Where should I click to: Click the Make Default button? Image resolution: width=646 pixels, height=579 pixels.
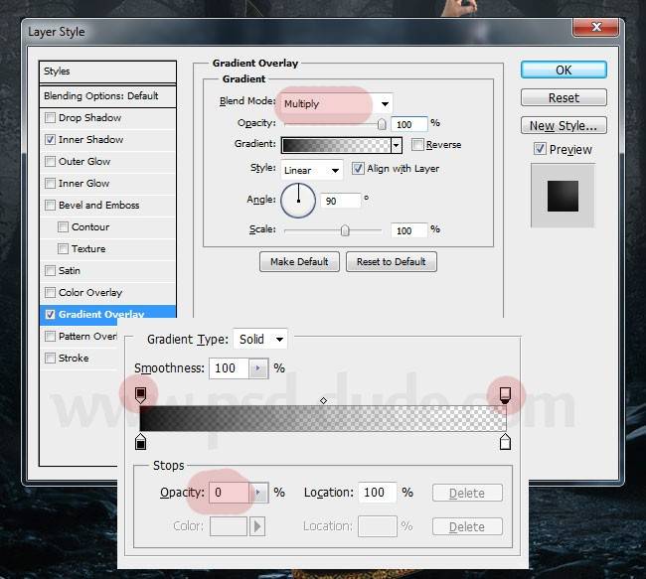(299, 262)
